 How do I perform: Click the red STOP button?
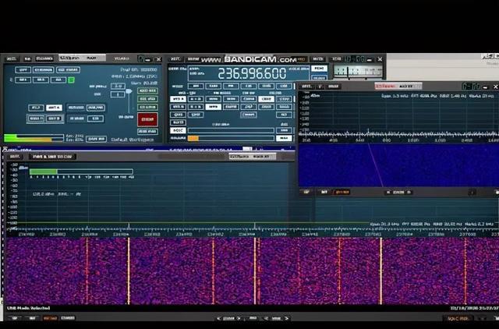coord(147,119)
